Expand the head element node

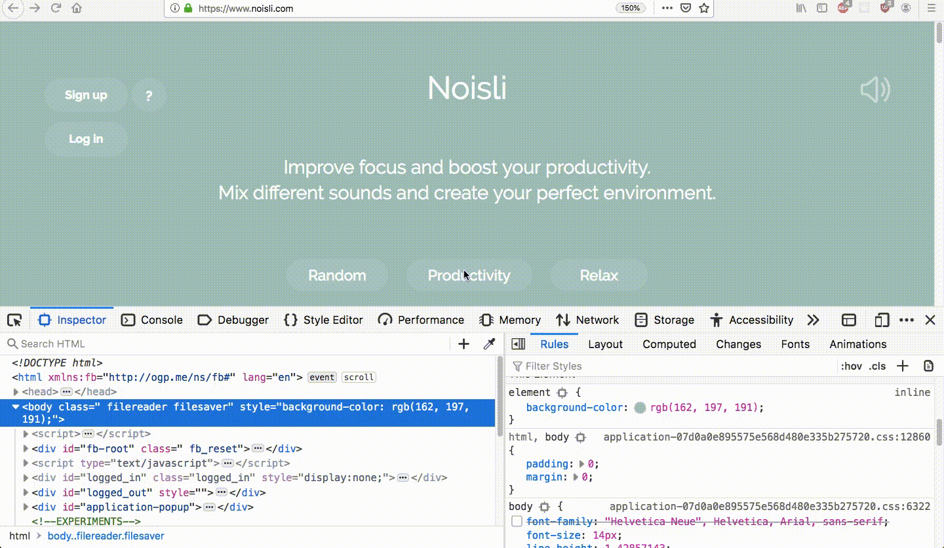tap(16, 392)
